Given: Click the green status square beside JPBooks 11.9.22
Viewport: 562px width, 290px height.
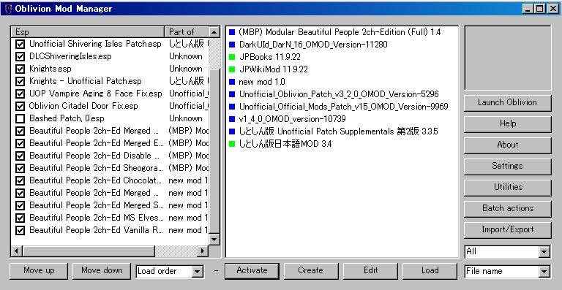Looking at the screenshot, I should click(232, 57).
